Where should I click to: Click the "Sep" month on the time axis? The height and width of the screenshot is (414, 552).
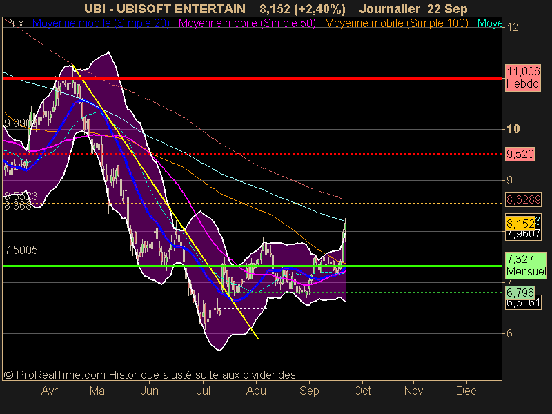point(309,391)
